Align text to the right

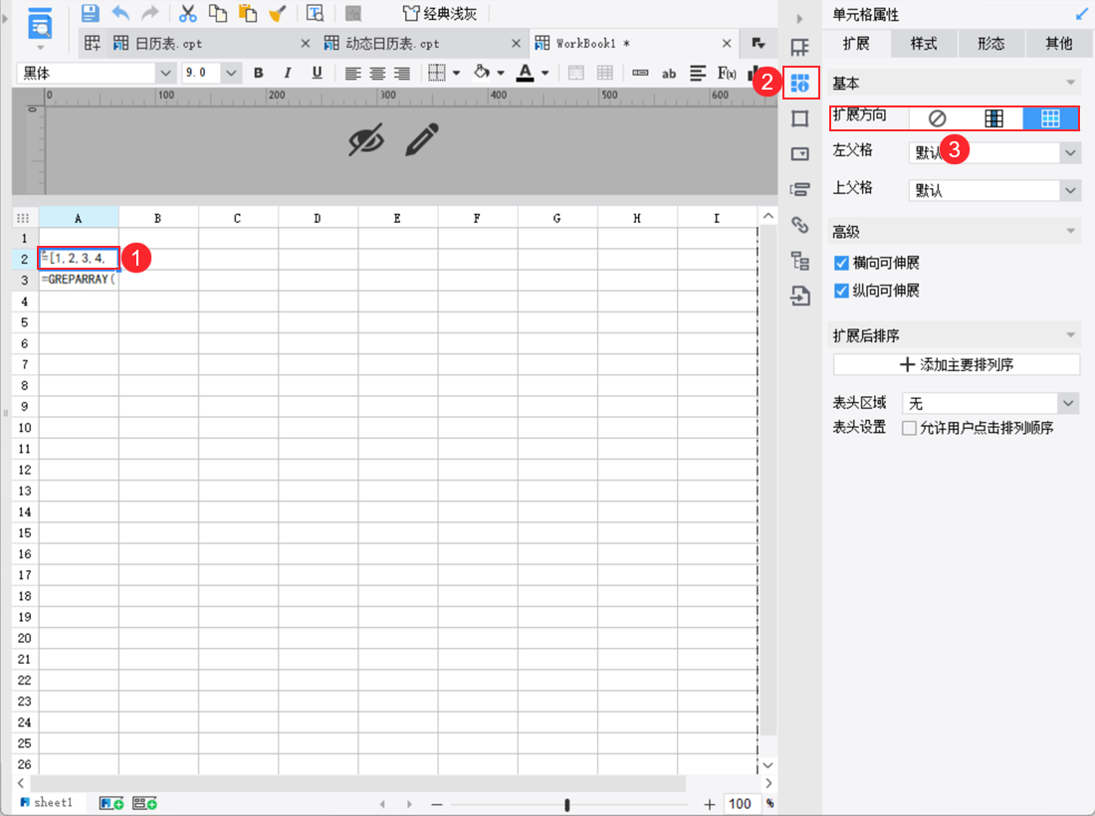(x=401, y=74)
